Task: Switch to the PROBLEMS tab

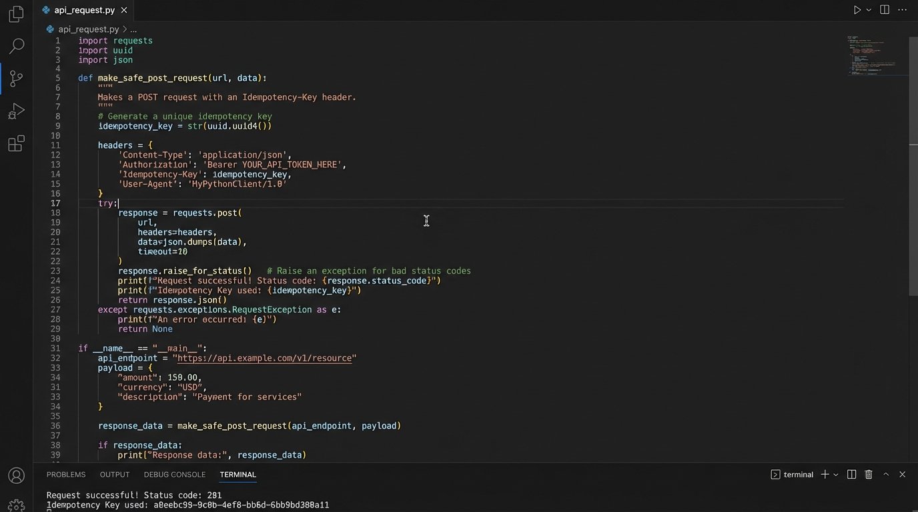Action: (66, 474)
